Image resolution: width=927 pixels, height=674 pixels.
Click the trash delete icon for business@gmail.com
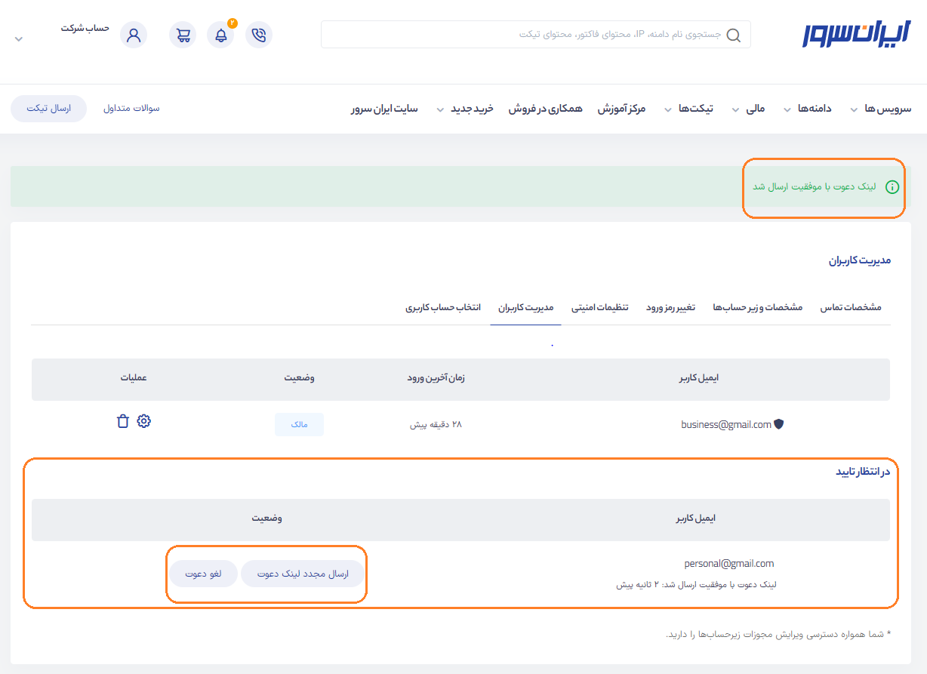point(123,421)
